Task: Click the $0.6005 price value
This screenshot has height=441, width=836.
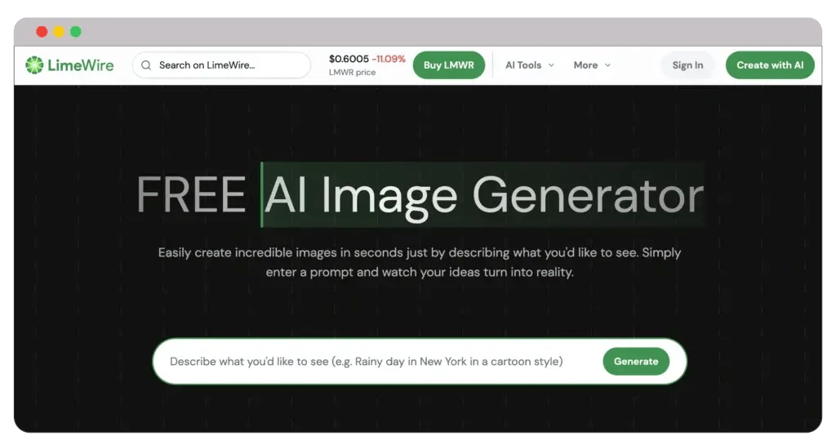Action: [348, 59]
